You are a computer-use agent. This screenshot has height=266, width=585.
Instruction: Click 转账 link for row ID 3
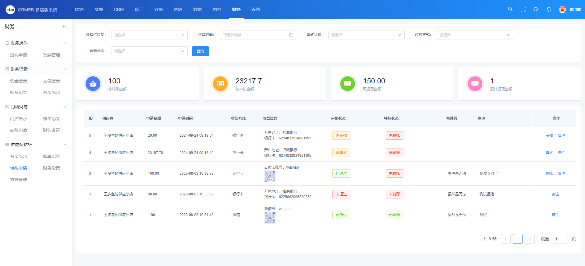pos(549,173)
